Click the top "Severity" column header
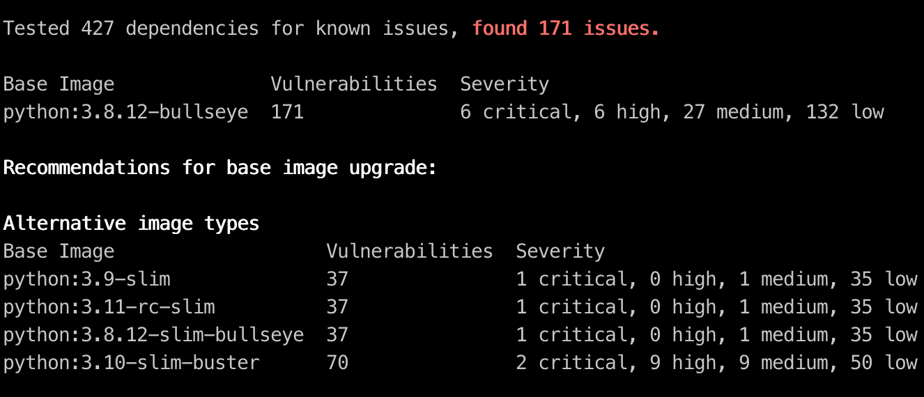 [505, 84]
